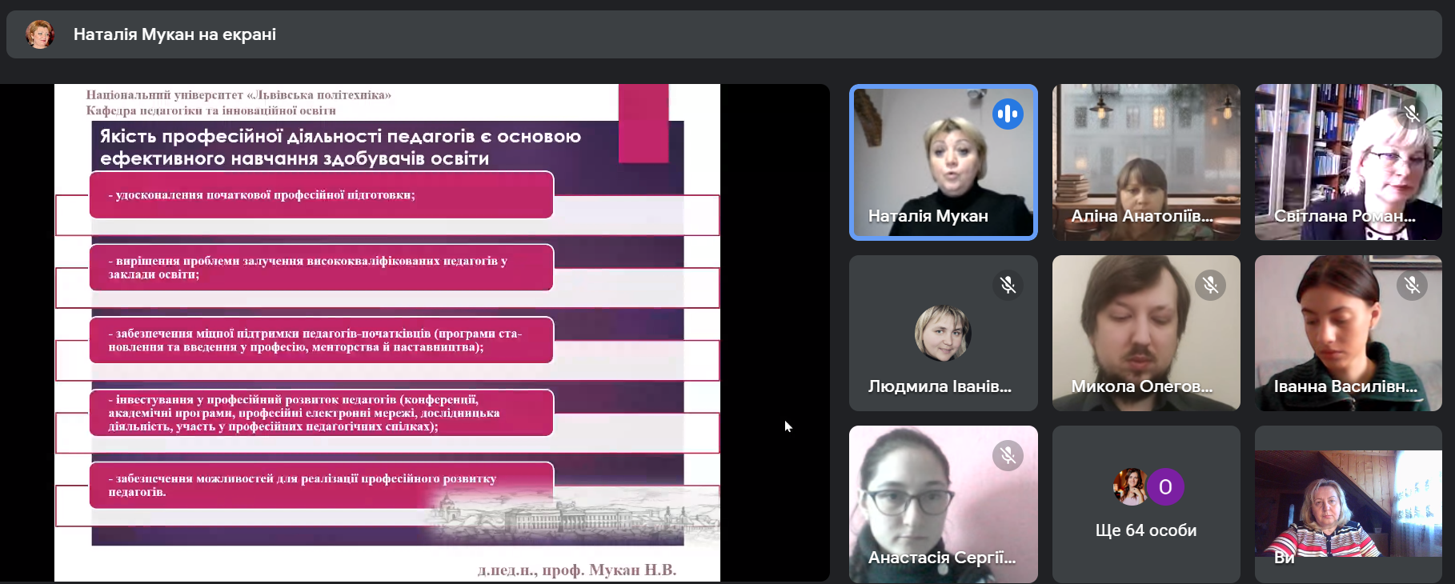Click the muted mic icon on Іванна's tile
The height and width of the screenshot is (584, 1455).
(1412, 285)
